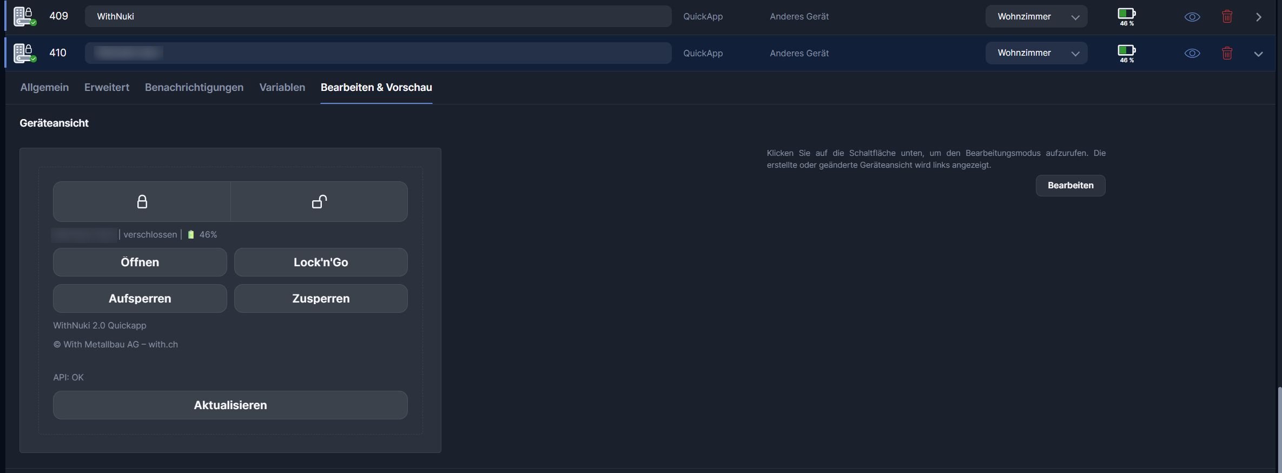This screenshot has height=473, width=1282.
Task: Click the Aktualisieren button
Action: [230, 405]
